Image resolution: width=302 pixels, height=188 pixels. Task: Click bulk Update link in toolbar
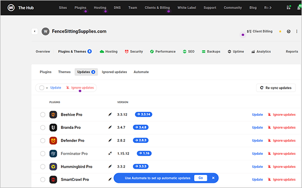[56, 88]
